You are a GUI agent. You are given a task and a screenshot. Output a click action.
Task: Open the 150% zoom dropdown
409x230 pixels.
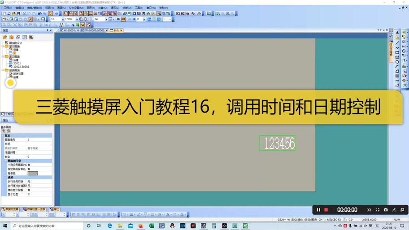[x=77, y=19]
